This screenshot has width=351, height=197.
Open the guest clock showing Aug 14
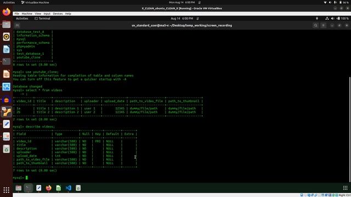(182, 19)
